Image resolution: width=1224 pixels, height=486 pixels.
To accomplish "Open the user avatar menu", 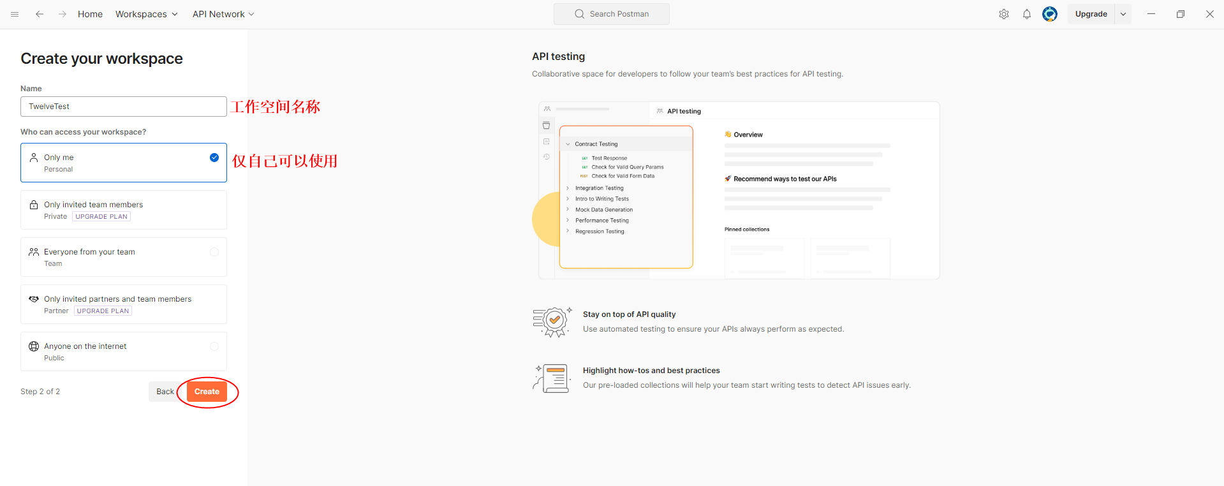I will click(x=1050, y=14).
